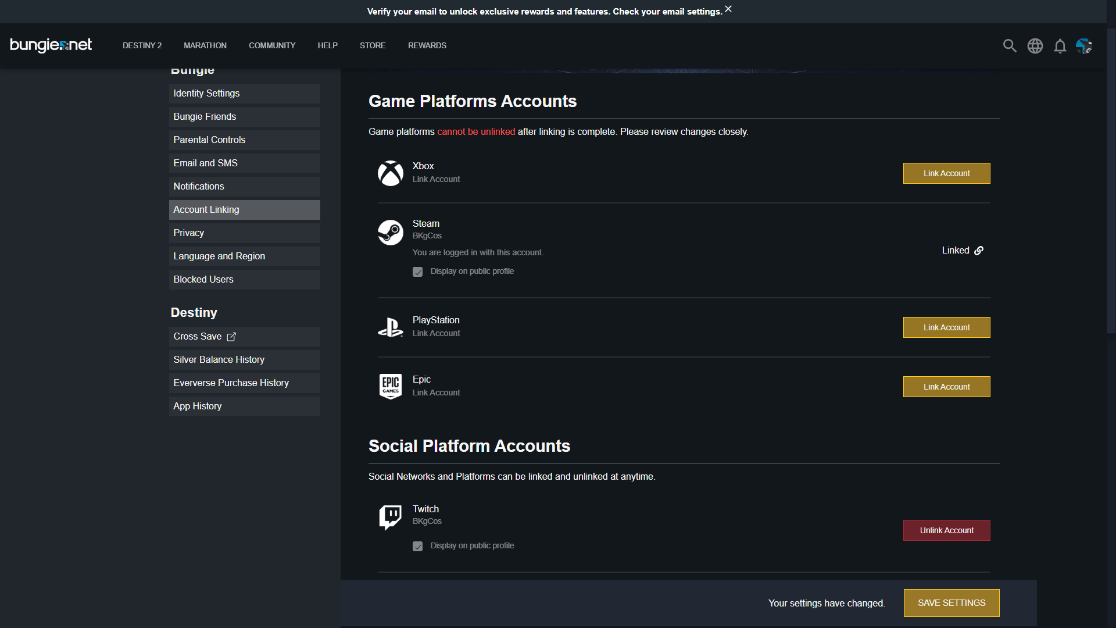Unlink the Twitch account

coord(946,530)
